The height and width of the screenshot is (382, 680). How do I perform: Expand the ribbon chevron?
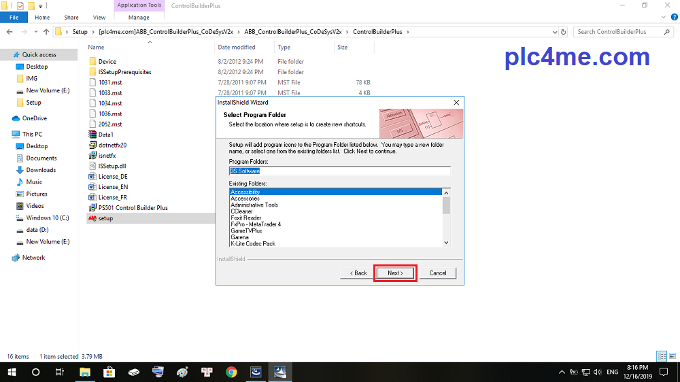pos(663,18)
